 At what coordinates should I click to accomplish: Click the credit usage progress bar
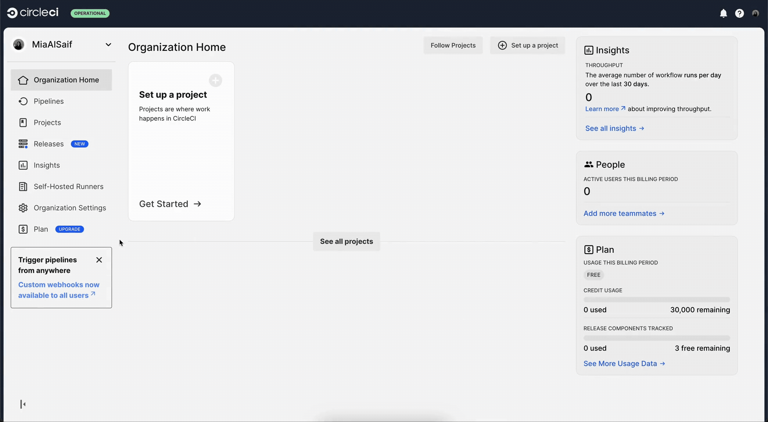pos(657,300)
